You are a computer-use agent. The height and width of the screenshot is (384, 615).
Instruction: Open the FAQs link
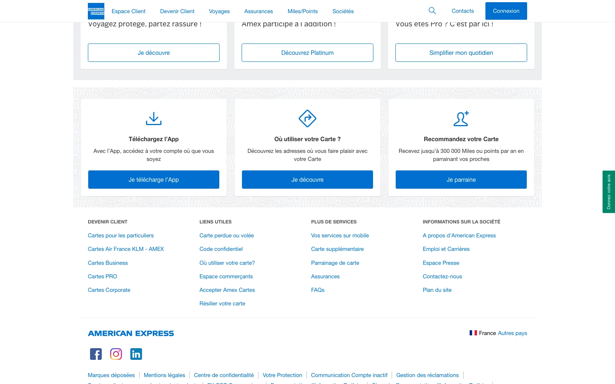(318, 290)
